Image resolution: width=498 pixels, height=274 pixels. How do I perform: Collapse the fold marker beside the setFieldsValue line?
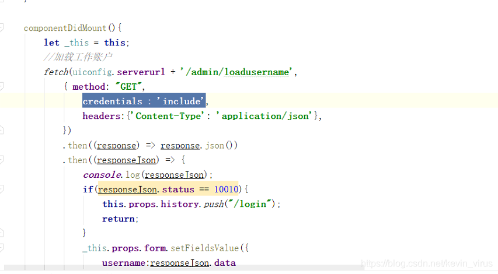coord(1,248)
